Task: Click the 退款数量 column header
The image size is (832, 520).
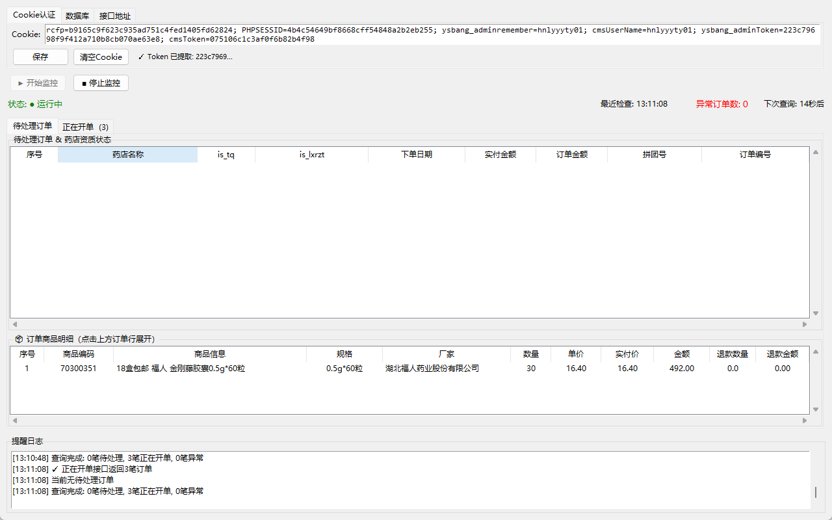Action: (x=733, y=354)
